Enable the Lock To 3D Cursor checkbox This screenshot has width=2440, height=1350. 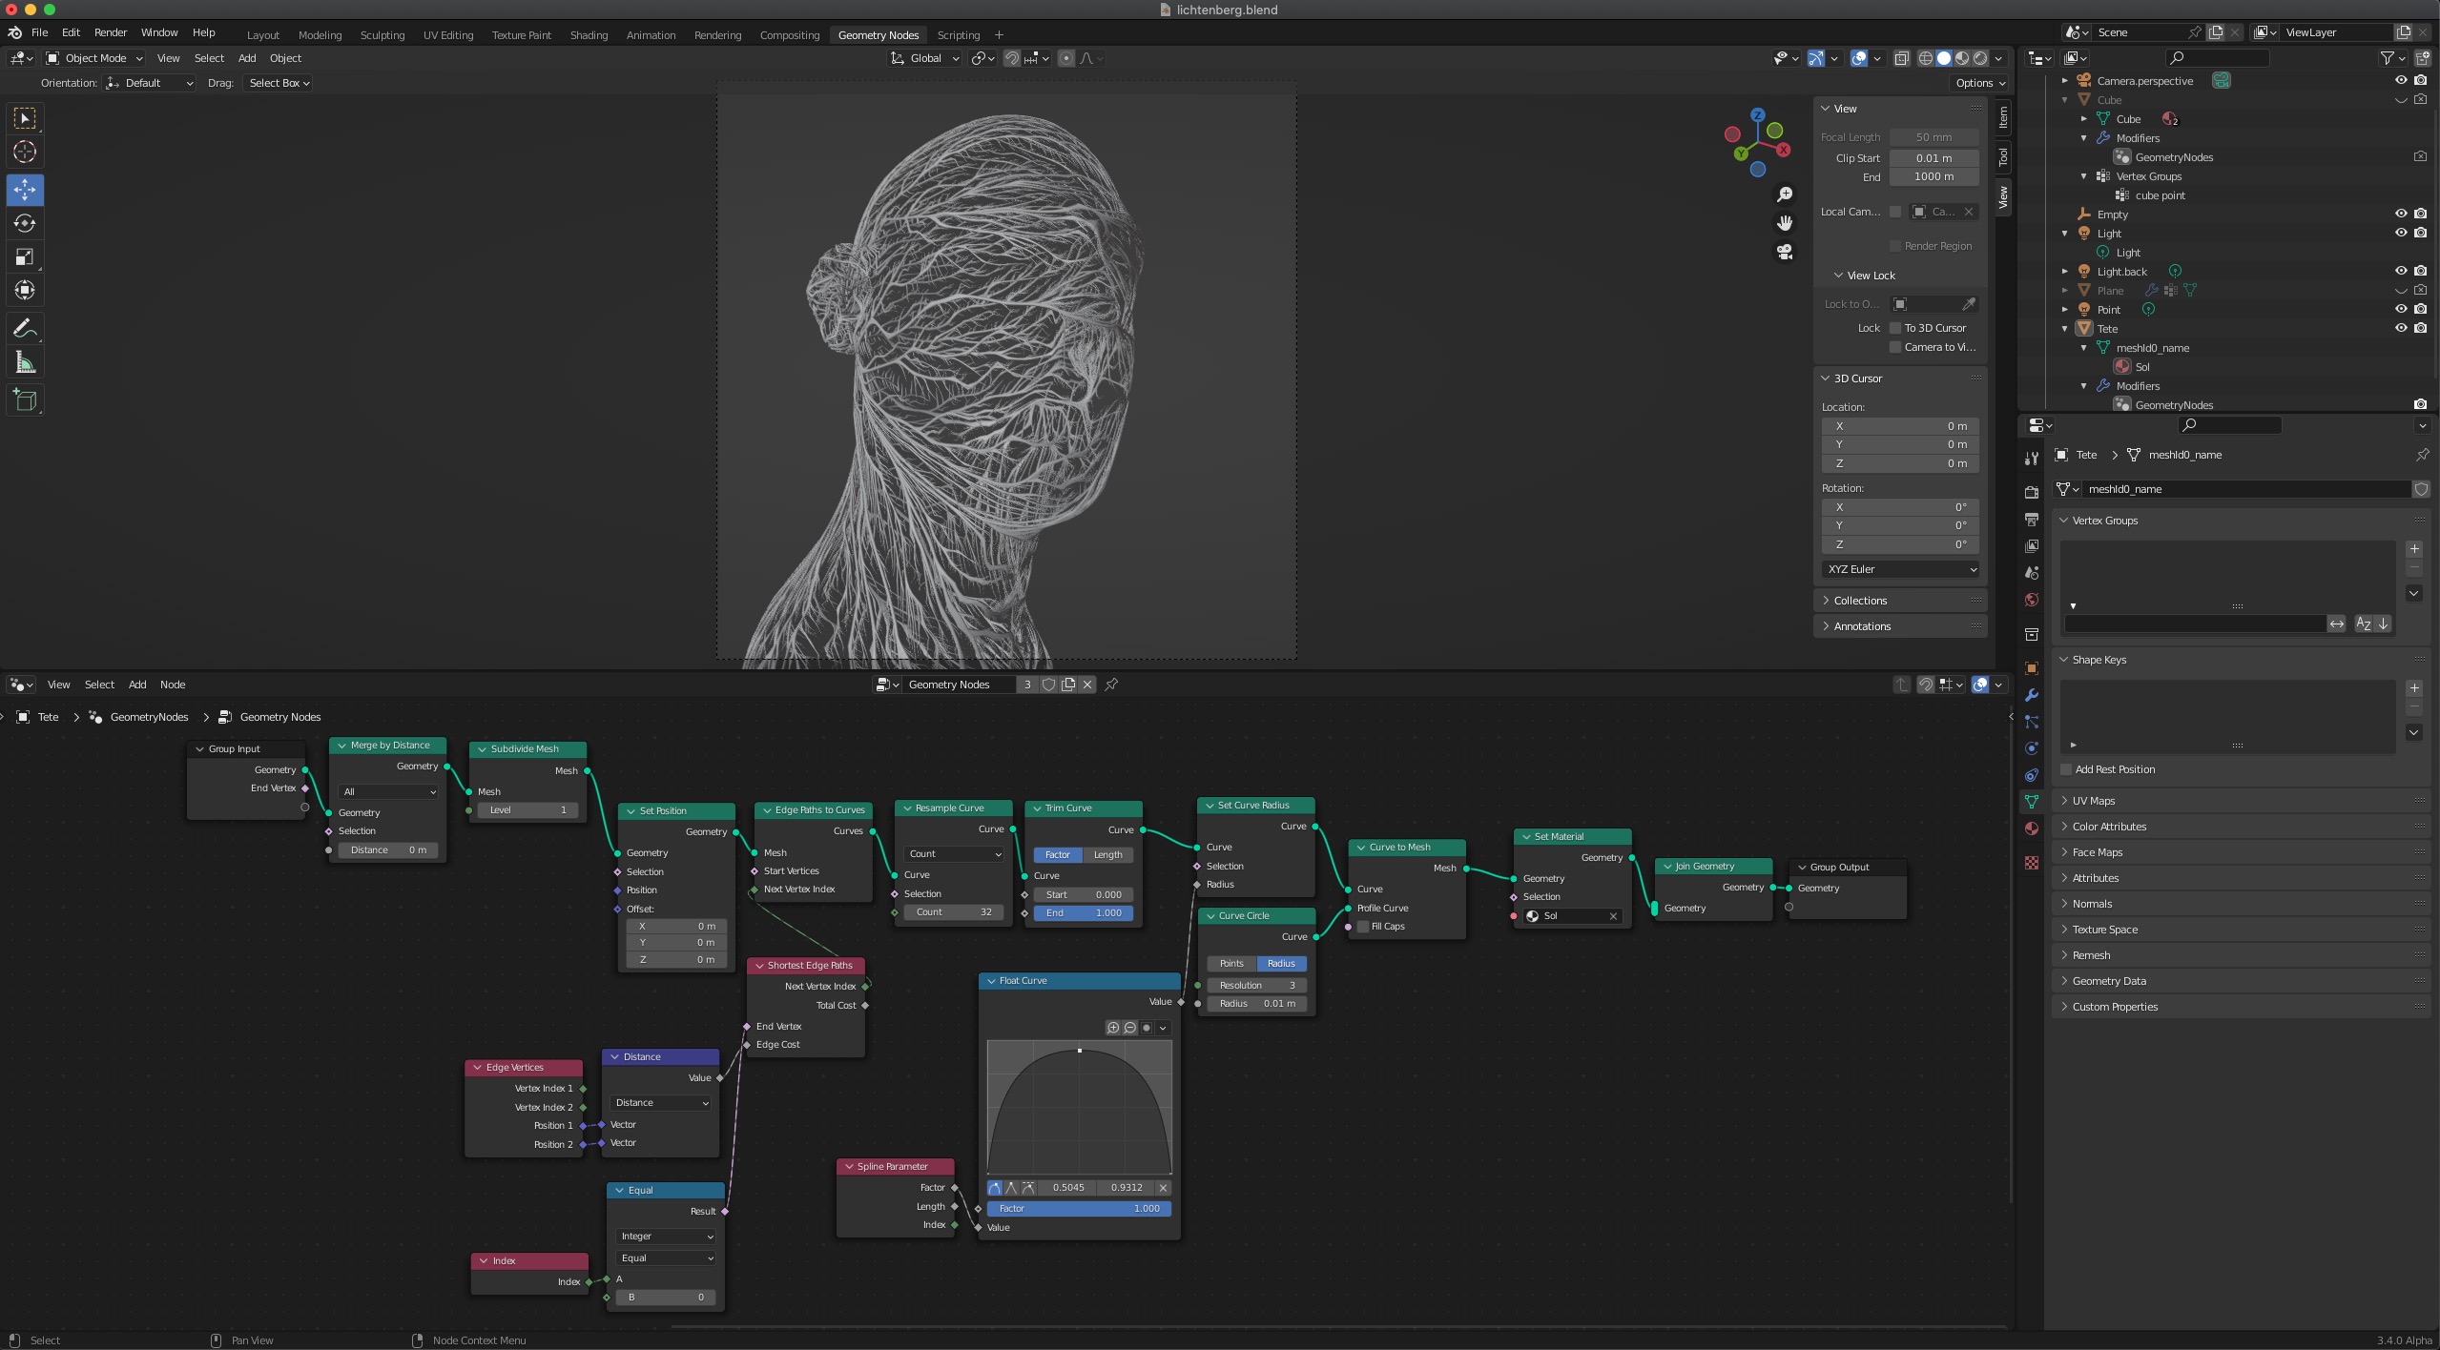[x=1895, y=328]
